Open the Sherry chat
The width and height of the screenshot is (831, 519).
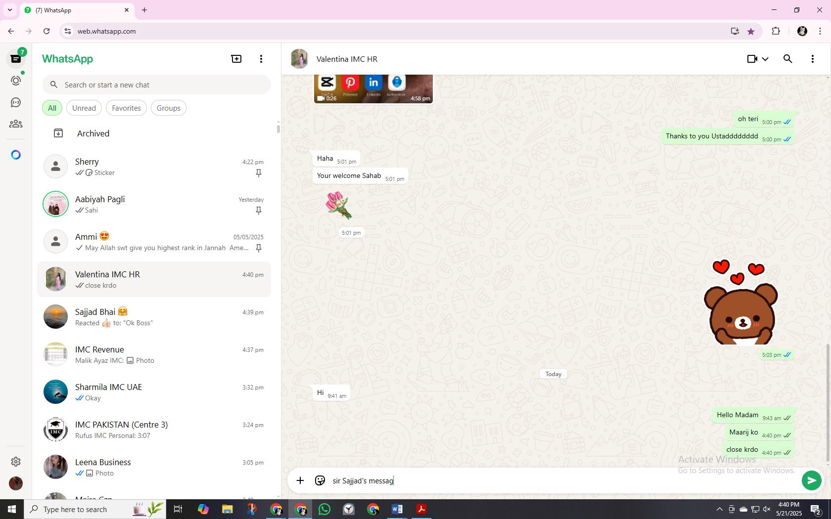154,167
